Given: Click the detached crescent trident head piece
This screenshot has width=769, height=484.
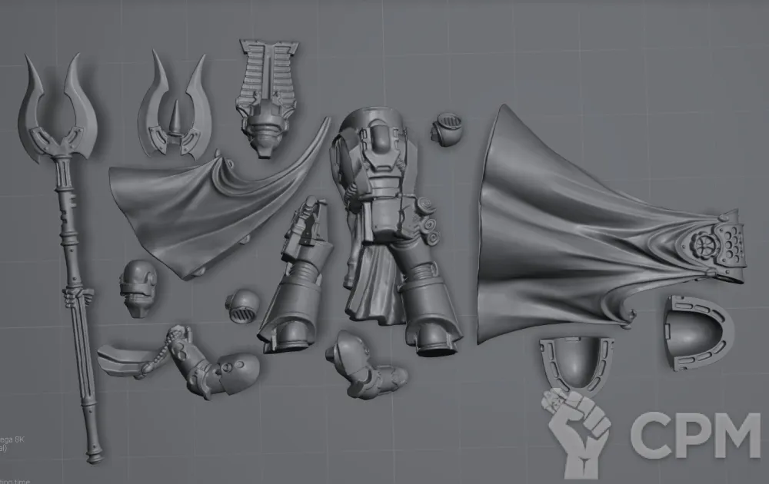Looking at the screenshot, I should tap(175, 111).
